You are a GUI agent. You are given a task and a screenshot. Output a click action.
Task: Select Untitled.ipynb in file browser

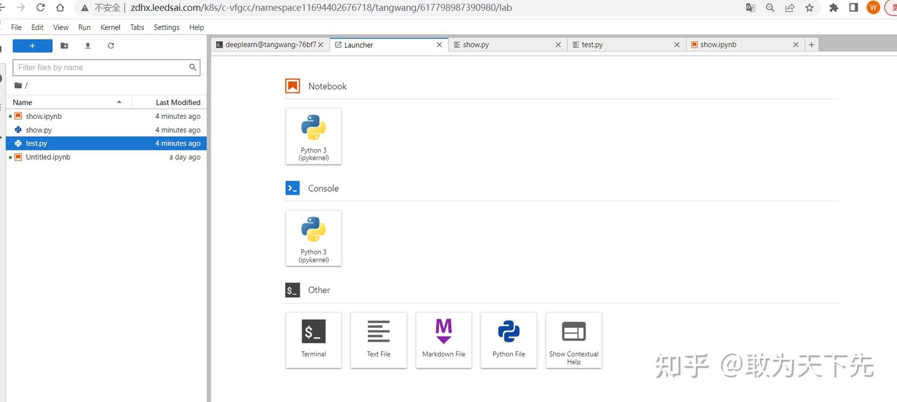click(x=106, y=157)
